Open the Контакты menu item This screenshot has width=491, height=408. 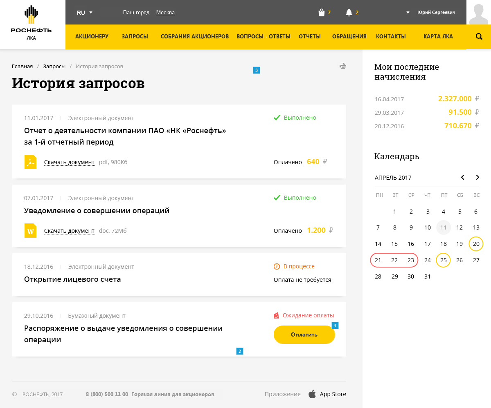pos(391,36)
